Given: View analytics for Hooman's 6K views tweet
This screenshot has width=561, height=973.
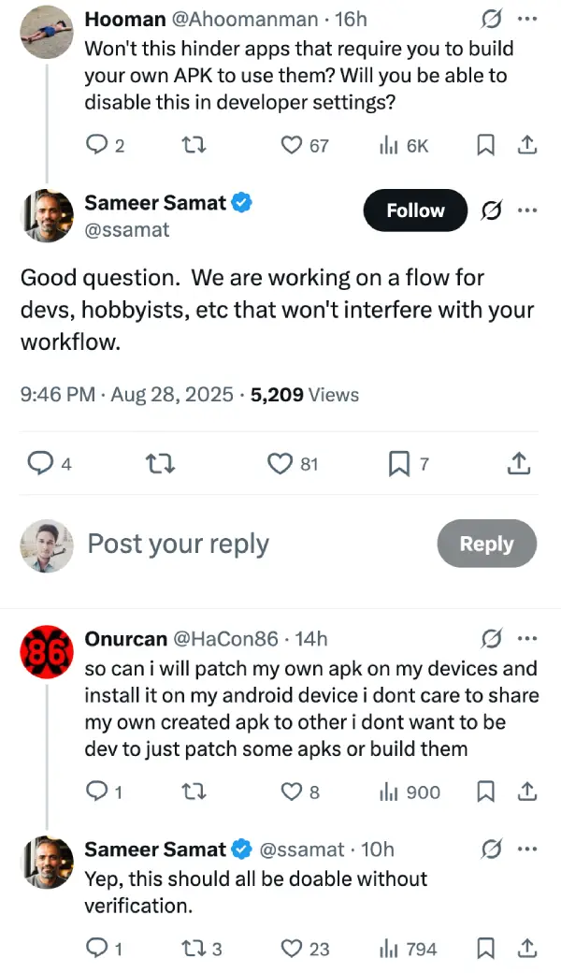Looking at the screenshot, I should (x=404, y=145).
